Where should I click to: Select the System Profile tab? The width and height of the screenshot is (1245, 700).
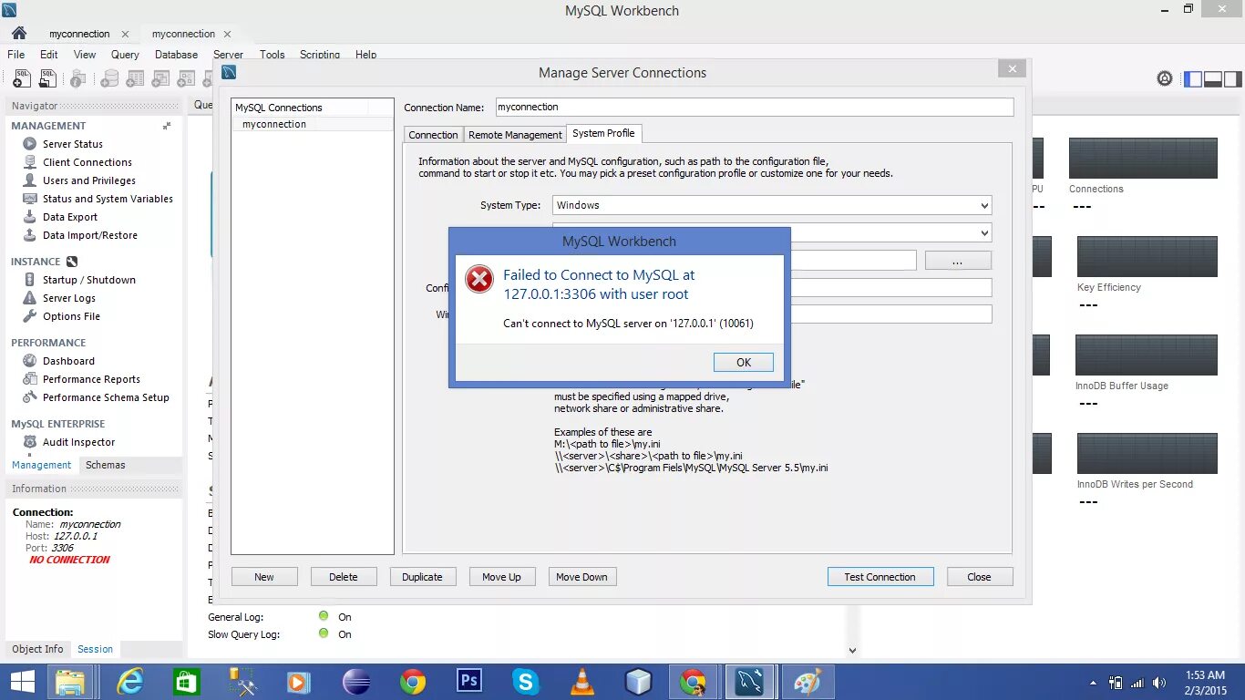[x=603, y=133]
